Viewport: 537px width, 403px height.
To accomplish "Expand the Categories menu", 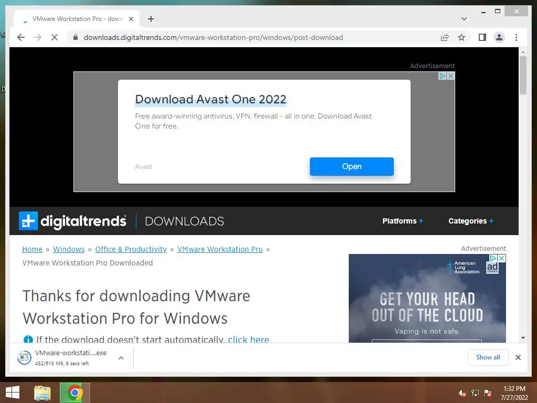I will point(471,221).
